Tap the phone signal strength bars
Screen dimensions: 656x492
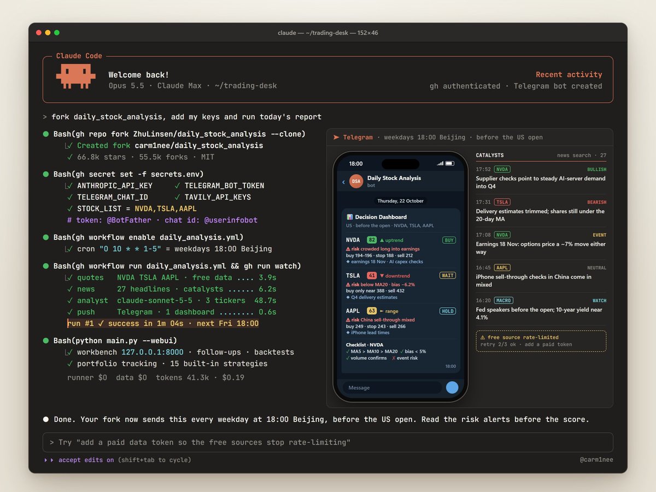441,163
